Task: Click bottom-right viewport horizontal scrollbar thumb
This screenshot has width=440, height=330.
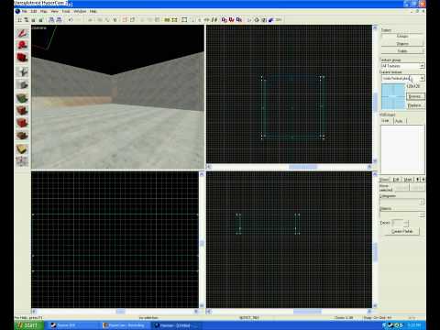Action: (x=307, y=312)
